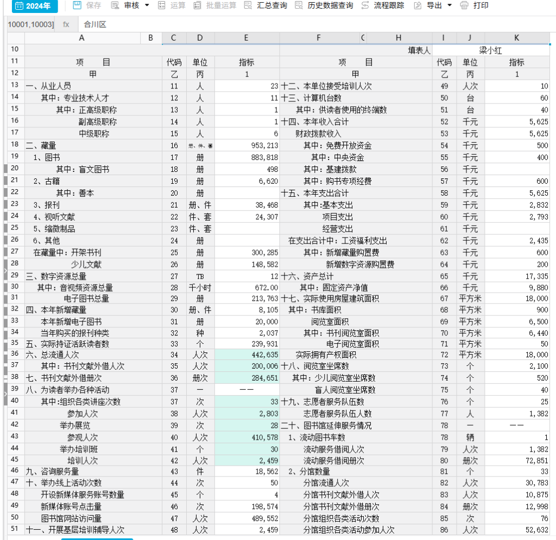Click the formula bar containing 合川区

(x=315, y=24)
